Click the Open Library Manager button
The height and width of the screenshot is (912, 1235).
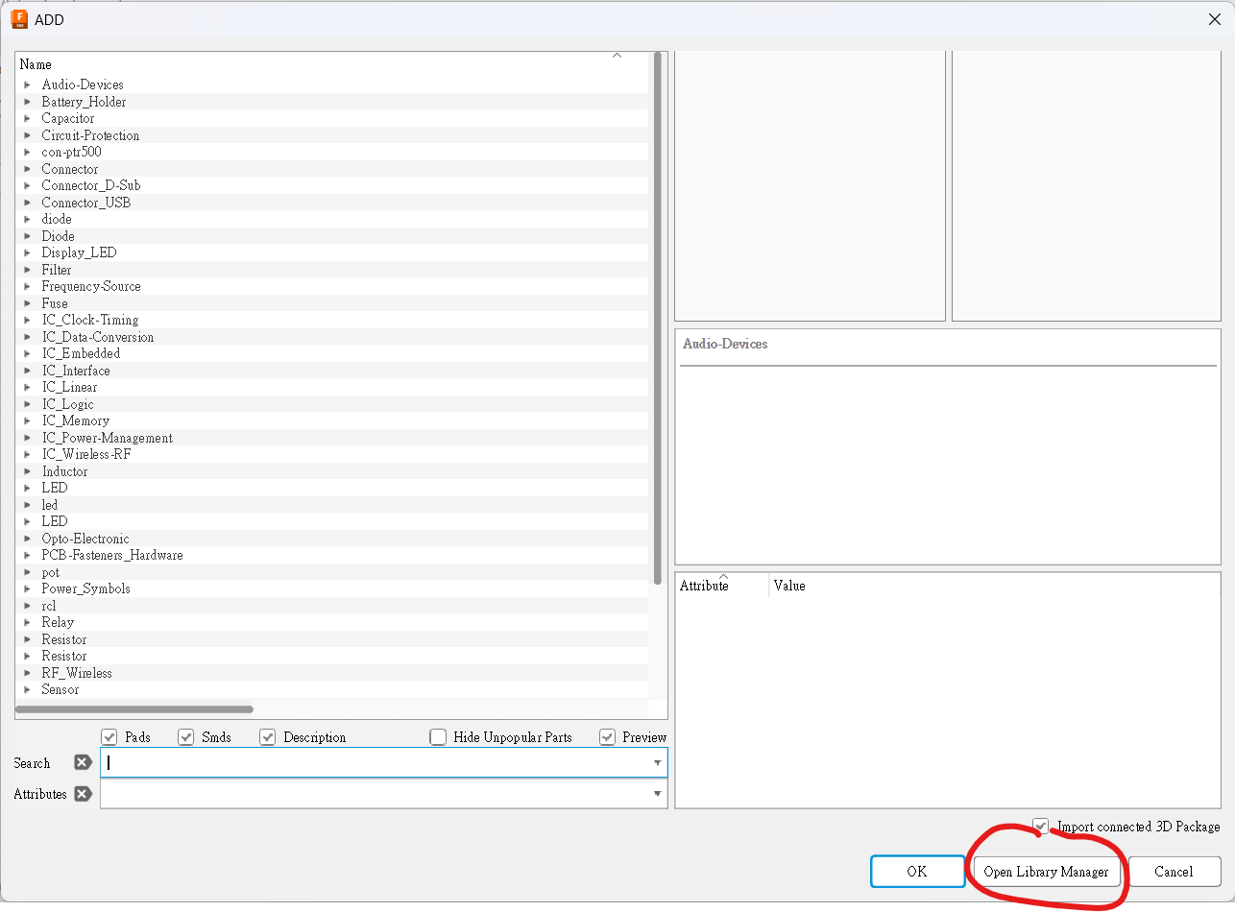(1046, 872)
